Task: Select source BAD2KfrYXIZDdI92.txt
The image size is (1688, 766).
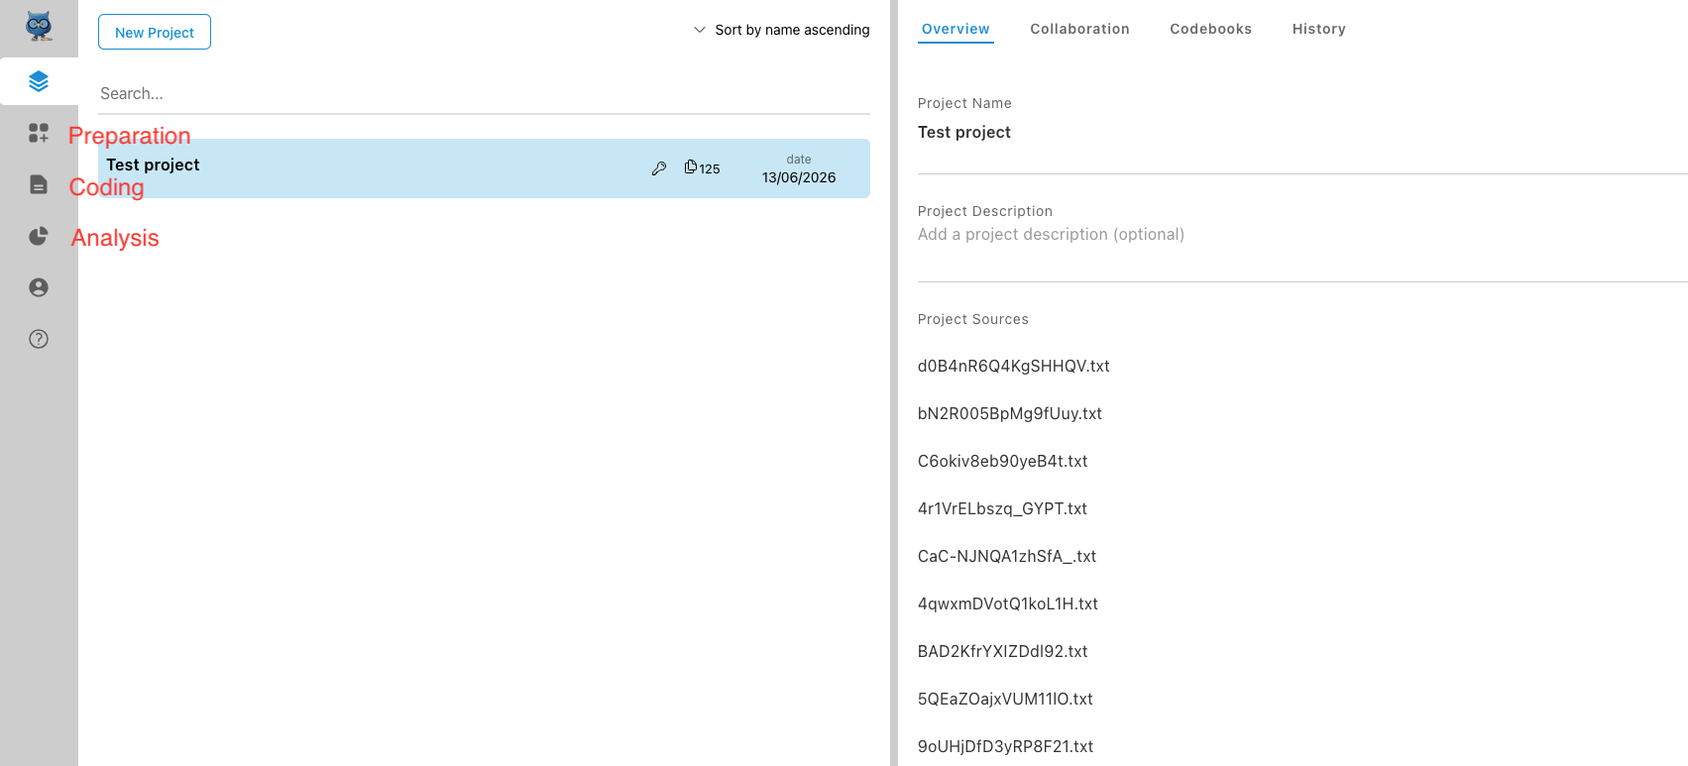Action: coord(1002,651)
